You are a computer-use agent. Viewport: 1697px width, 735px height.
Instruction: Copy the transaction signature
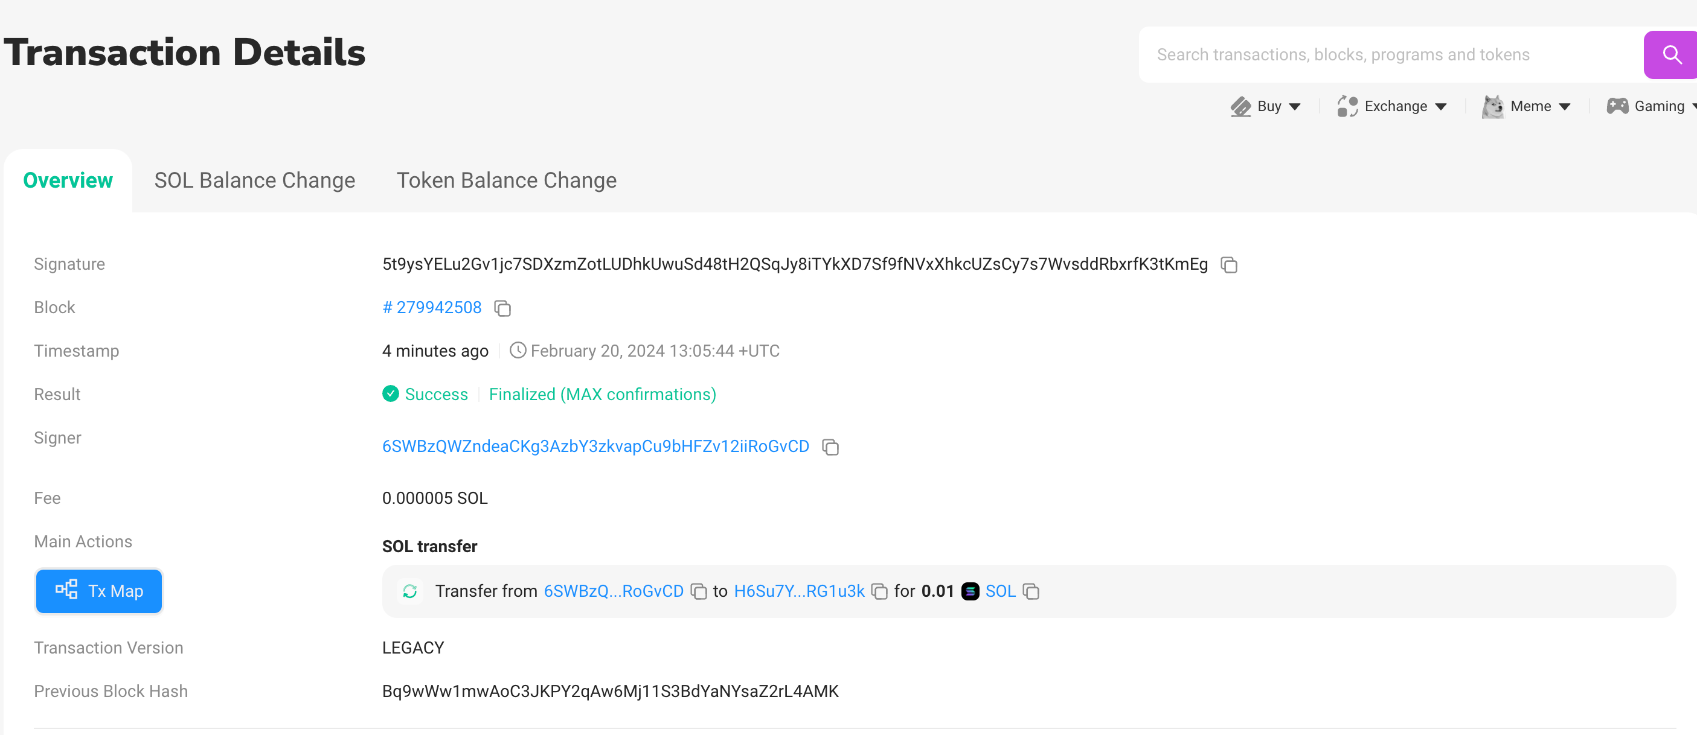coord(1228,264)
